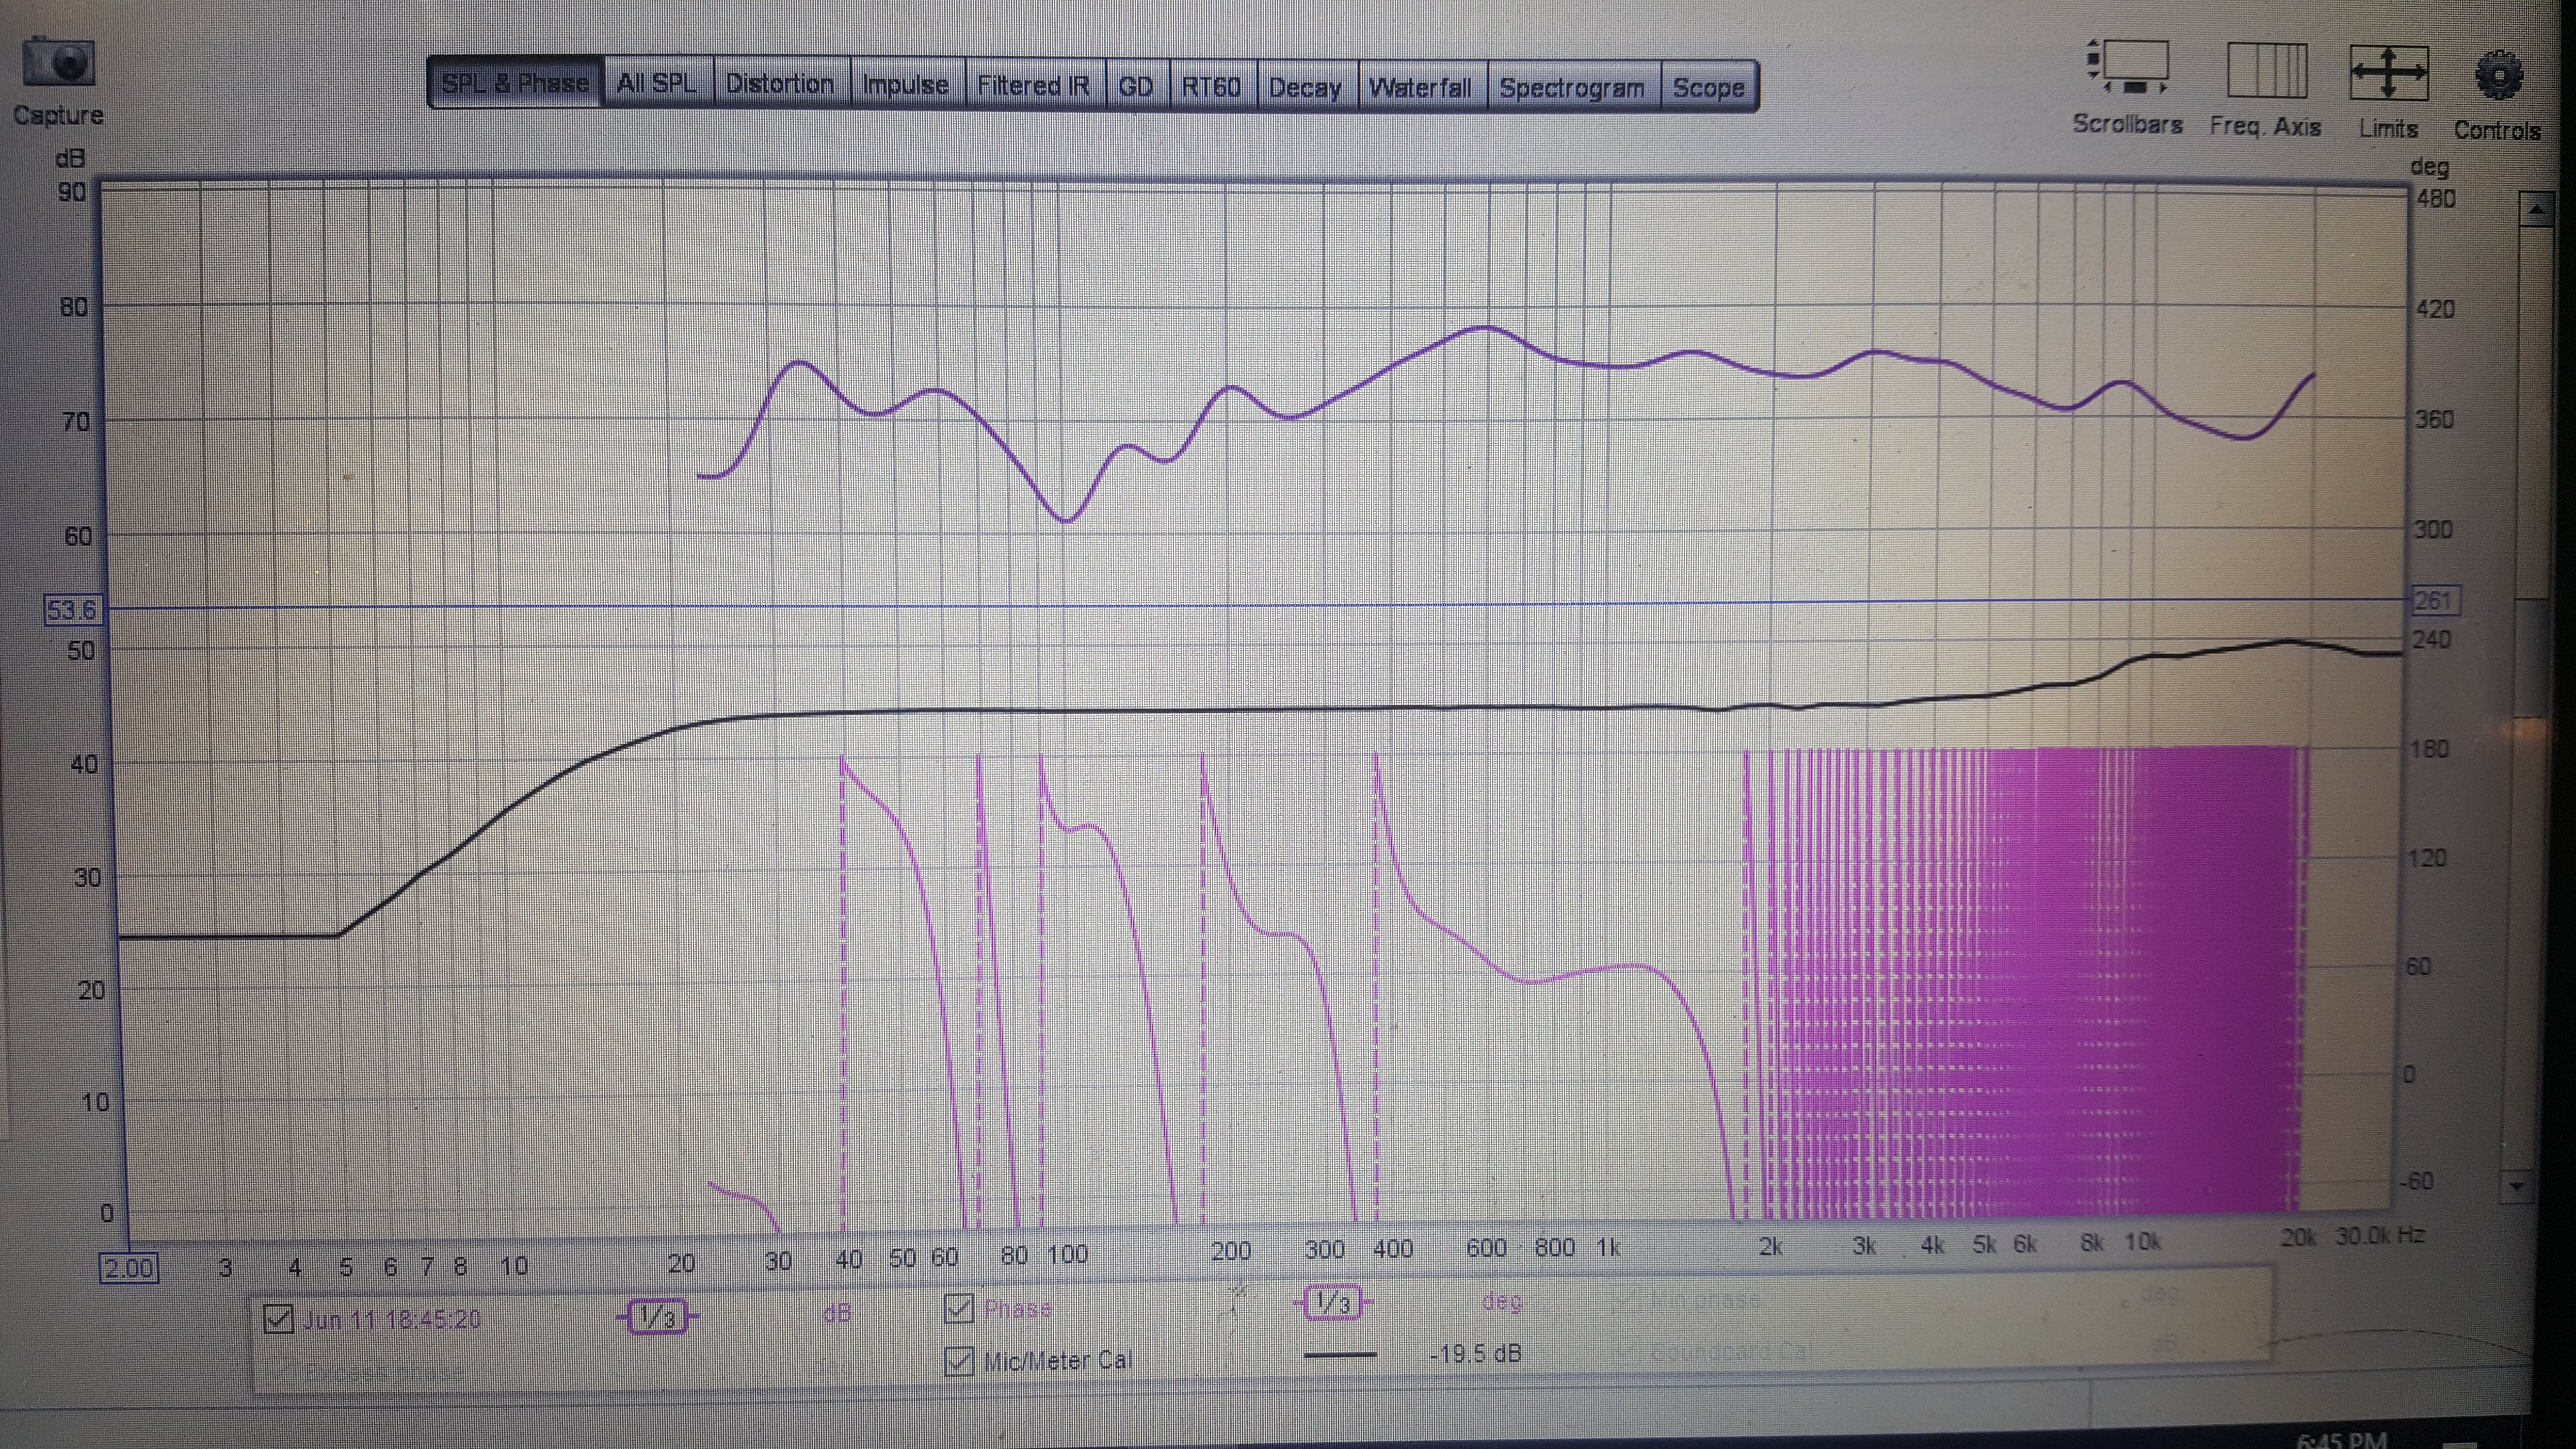The image size is (2576, 1449).
Task: Open the graph Limits icon
Action: 2388,73
